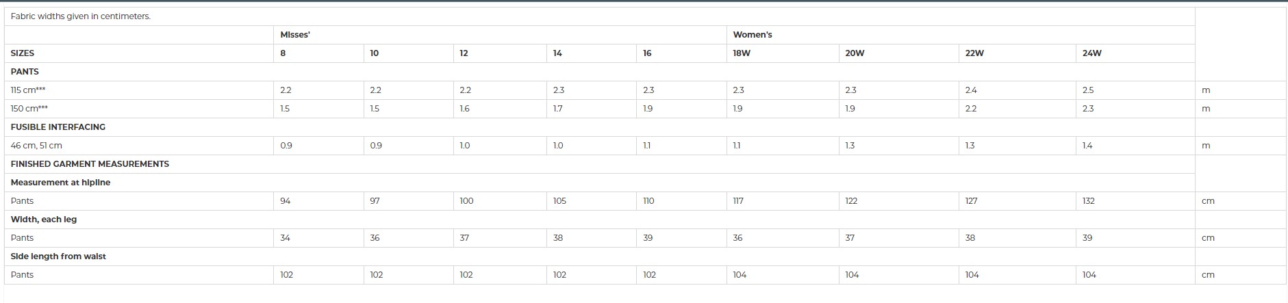Screen dimensions: 1288x303
Task: Click the Women's column group header
Action: point(752,35)
